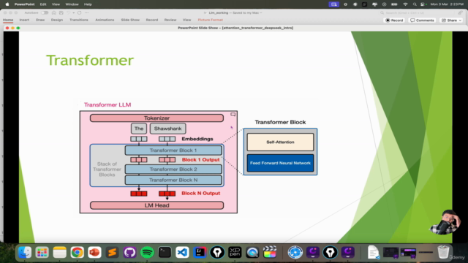468x263 pixels.
Task: Open the PowerPoint application menu
Action: click(x=24, y=4)
